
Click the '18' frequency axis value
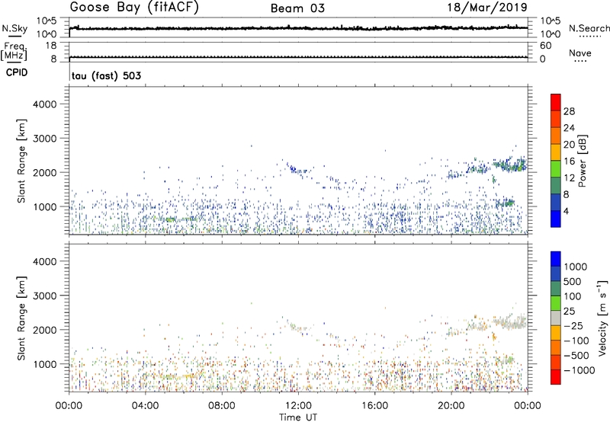coord(51,46)
